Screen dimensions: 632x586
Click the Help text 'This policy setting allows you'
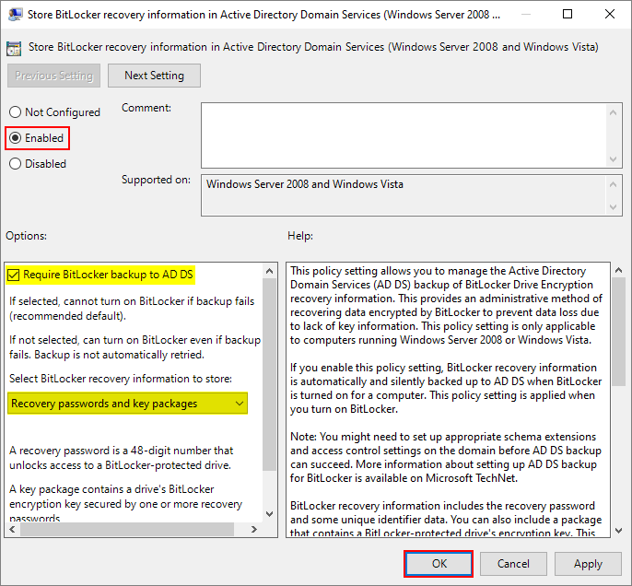tap(365, 271)
